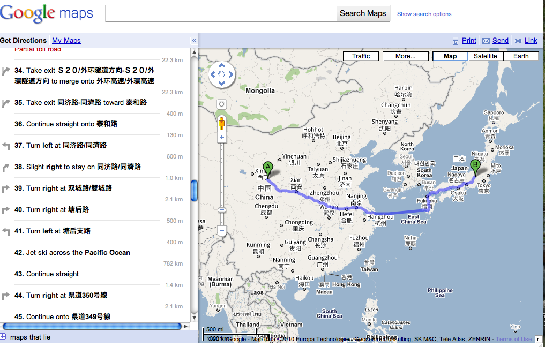Viewport: 545px width, 347px height.
Task: Click the pan up arrow on map control
Action: [x=222, y=66]
